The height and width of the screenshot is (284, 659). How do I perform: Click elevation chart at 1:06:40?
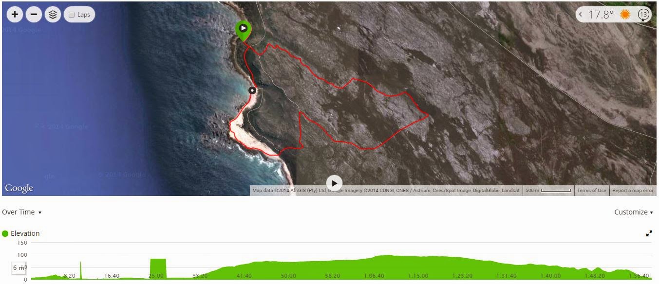(x=374, y=267)
